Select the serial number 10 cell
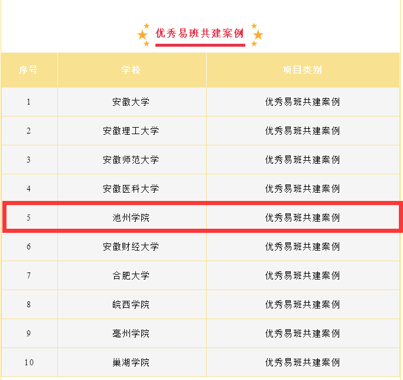This screenshot has height=380, width=403. 28,362
